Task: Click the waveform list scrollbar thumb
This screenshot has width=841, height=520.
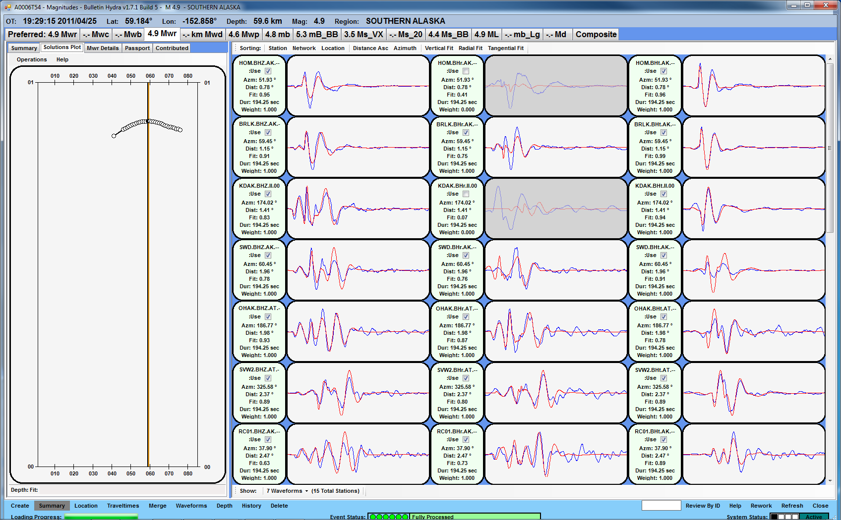Action: pos(830,148)
